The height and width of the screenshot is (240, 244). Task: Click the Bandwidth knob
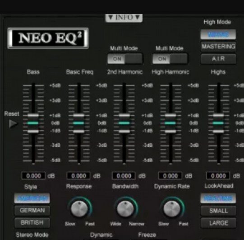125,209
